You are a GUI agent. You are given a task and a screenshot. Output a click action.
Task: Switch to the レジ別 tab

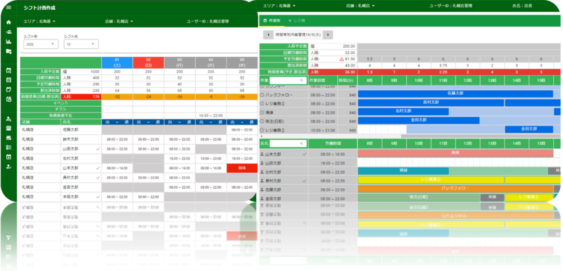pyautogui.click(x=296, y=21)
